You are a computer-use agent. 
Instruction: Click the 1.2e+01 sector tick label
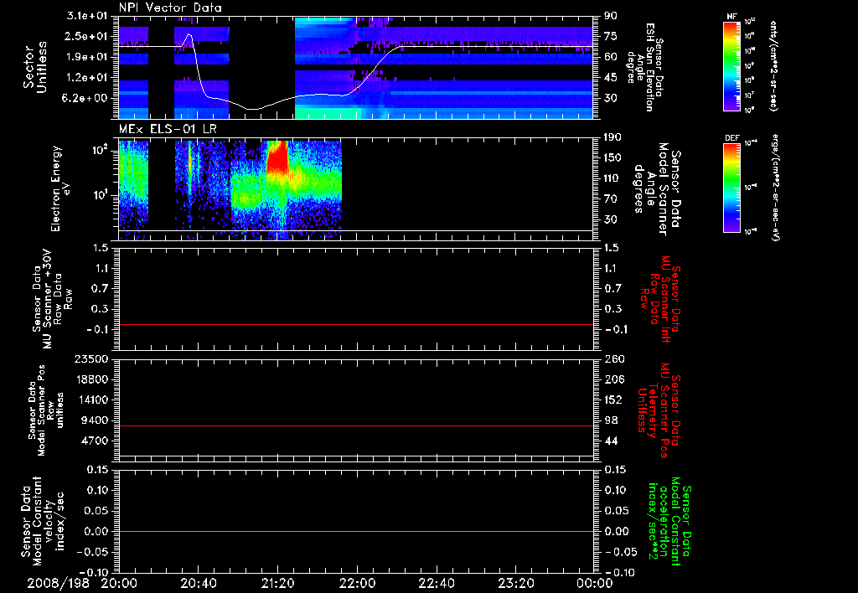click(87, 78)
